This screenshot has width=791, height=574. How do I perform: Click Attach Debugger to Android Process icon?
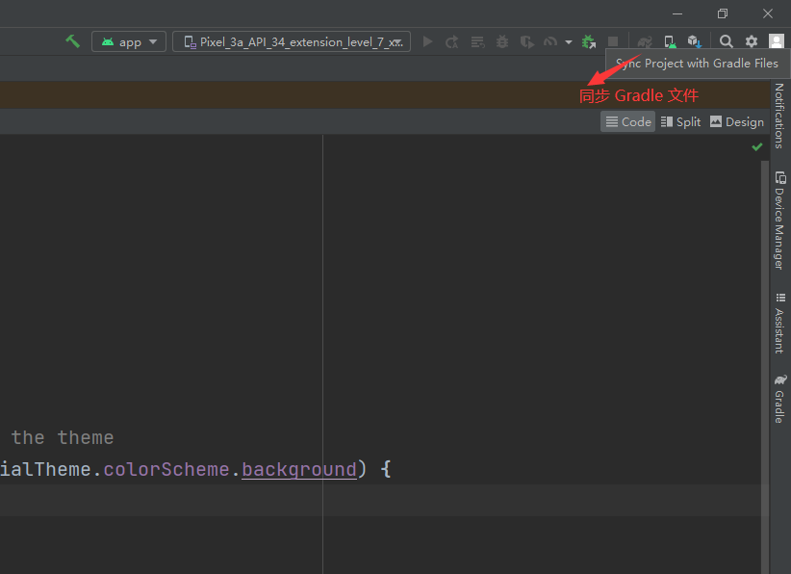(588, 41)
